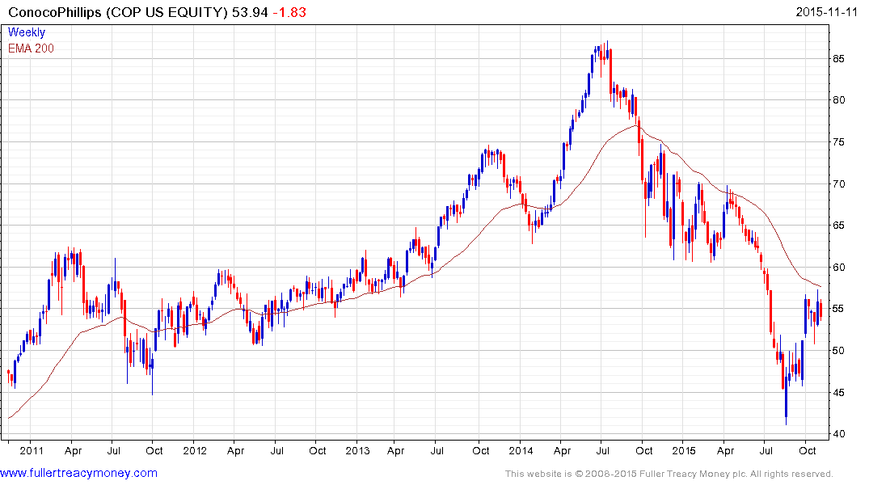The image size is (869, 485).
Task: Click the 2013 year label on time axis
Action: click(357, 450)
